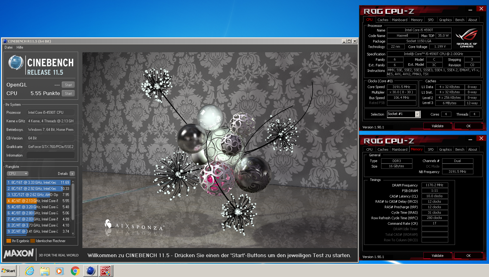This screenshot has width=489, height=277.
Task: Switch to Mainboard tab in upper CPU-Z window
Action: pyautogui.click(x=400, y=20)
